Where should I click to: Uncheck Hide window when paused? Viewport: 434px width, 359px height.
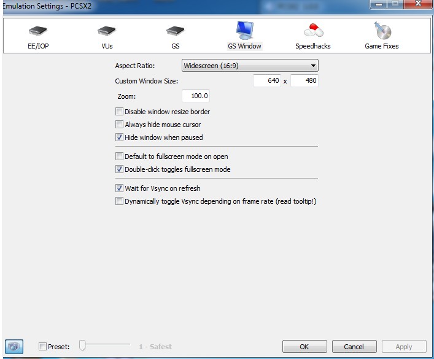tap(119, 137)
